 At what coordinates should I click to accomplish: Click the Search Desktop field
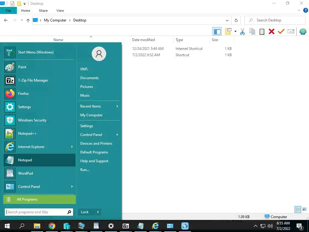click(275, 20)
